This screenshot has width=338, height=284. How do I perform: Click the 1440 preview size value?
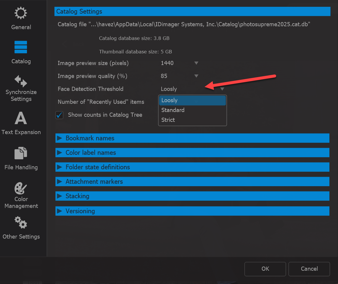coord(167,63)
